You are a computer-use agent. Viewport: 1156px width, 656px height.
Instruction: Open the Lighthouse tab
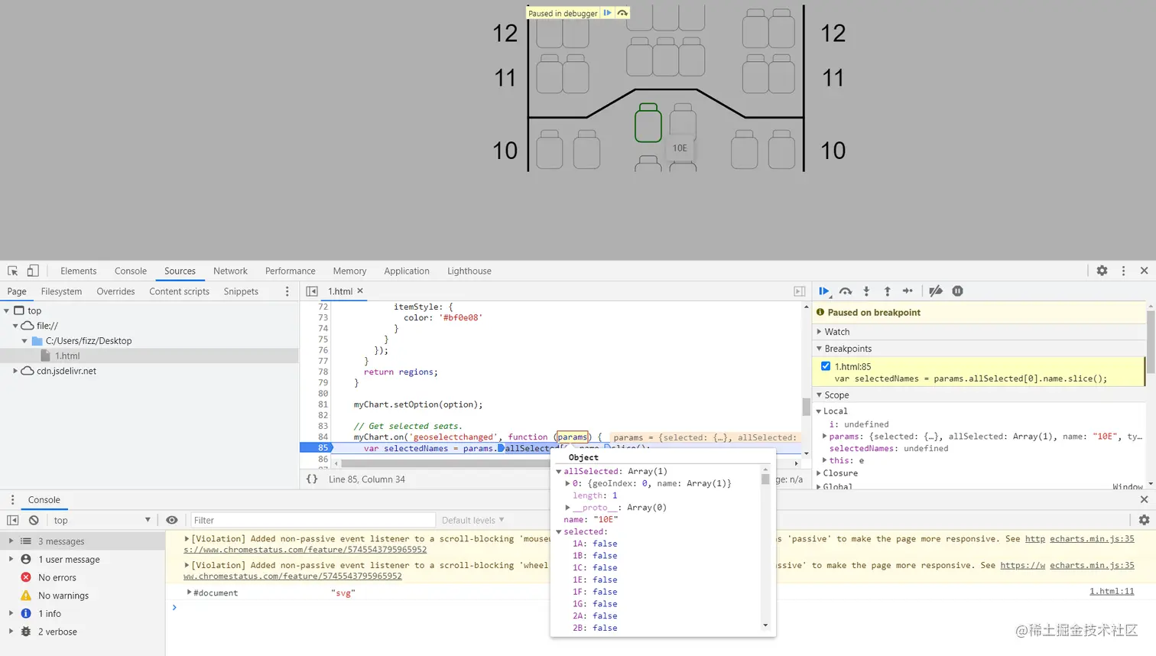click(x=469, y=271)
